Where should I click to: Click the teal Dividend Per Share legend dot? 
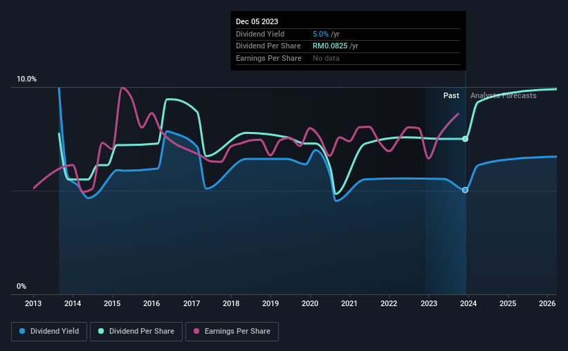pos(101,331)
